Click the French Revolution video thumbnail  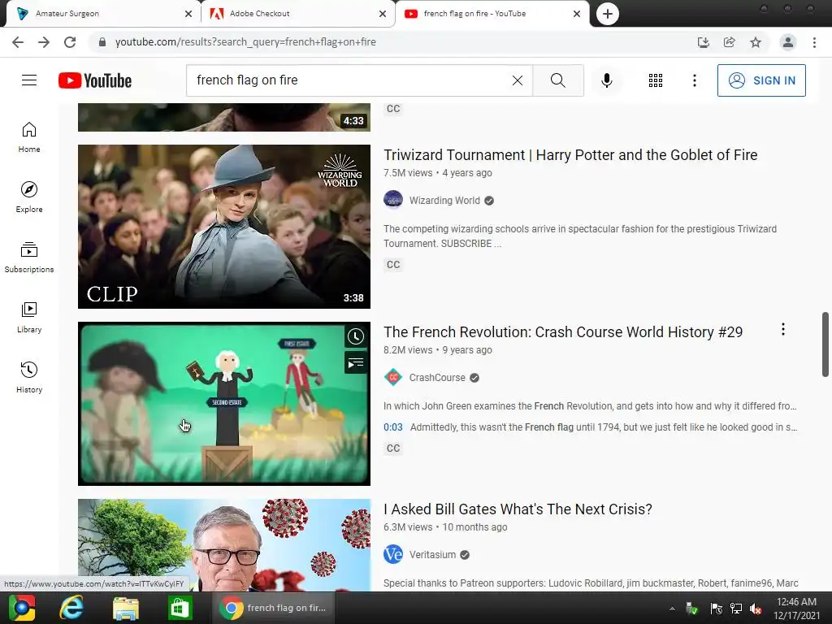coord(224,404)
